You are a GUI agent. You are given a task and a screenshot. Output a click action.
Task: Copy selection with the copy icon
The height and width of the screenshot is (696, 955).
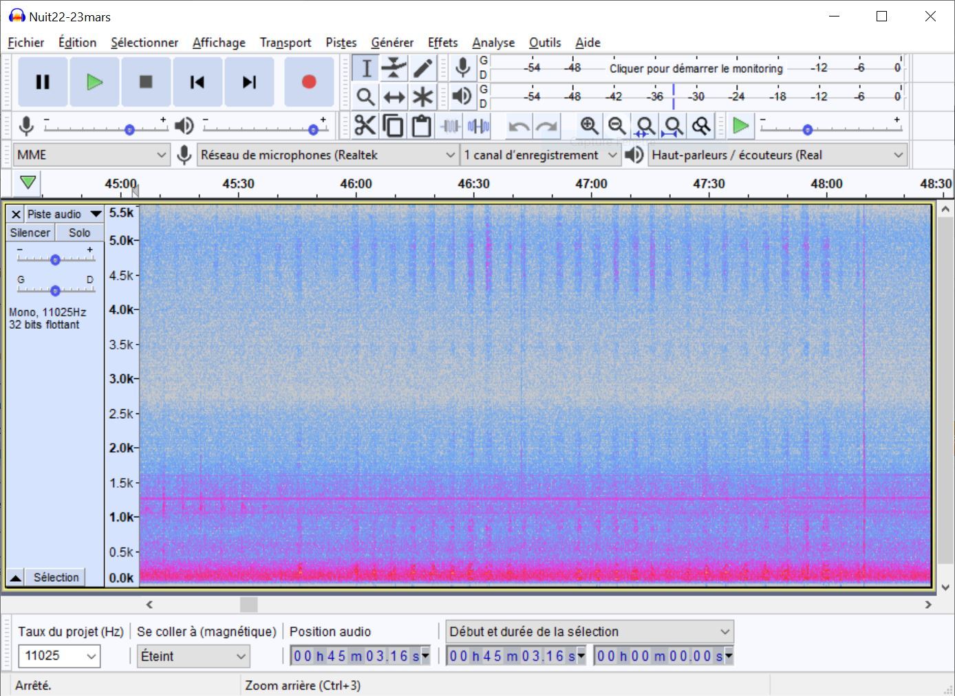(394, 126)
